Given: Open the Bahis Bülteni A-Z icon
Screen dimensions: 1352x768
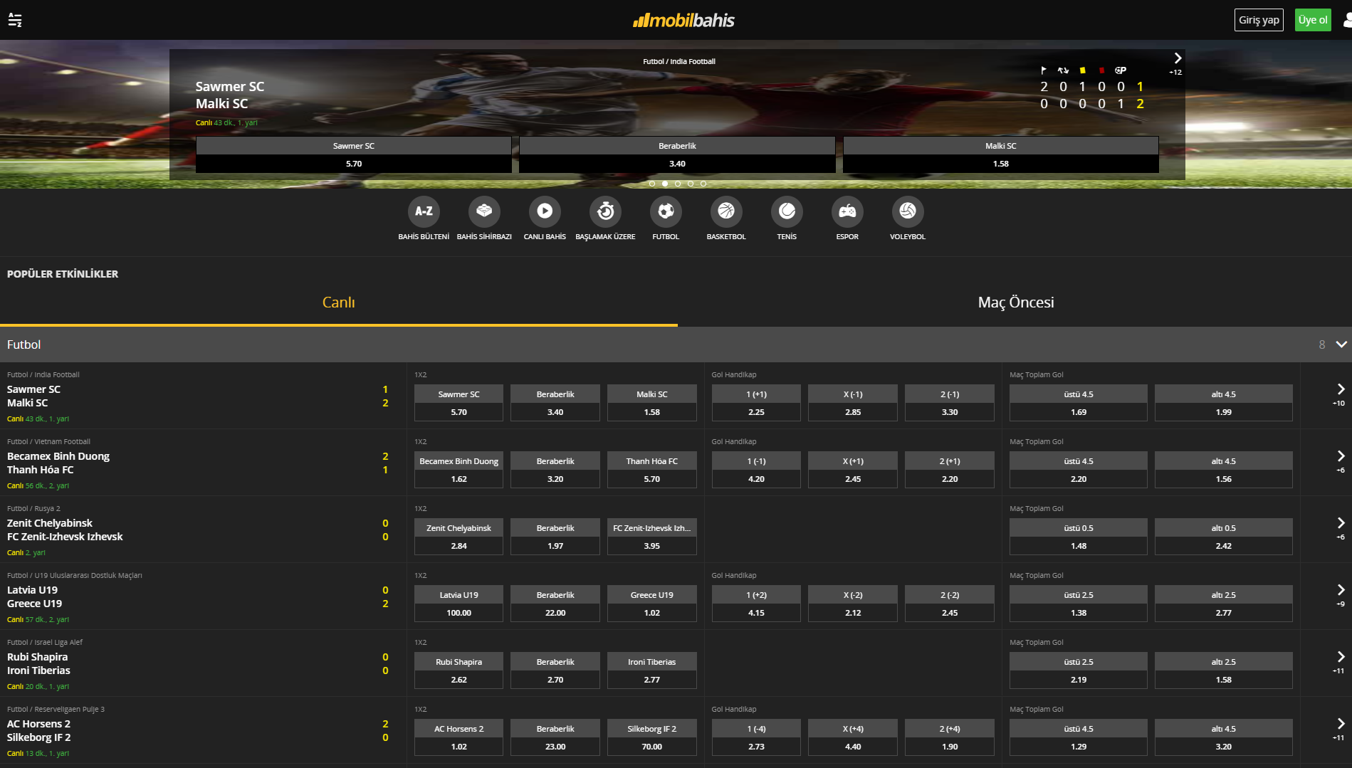Looking at the screenshot, I should [424, 211].
